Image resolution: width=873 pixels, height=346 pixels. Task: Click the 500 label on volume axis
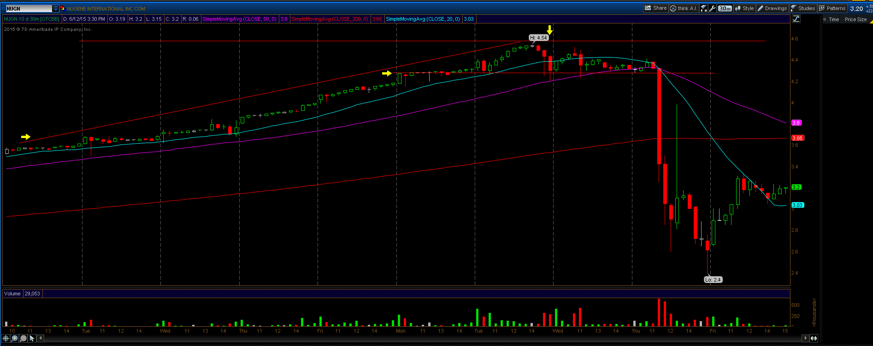(795, 305)
